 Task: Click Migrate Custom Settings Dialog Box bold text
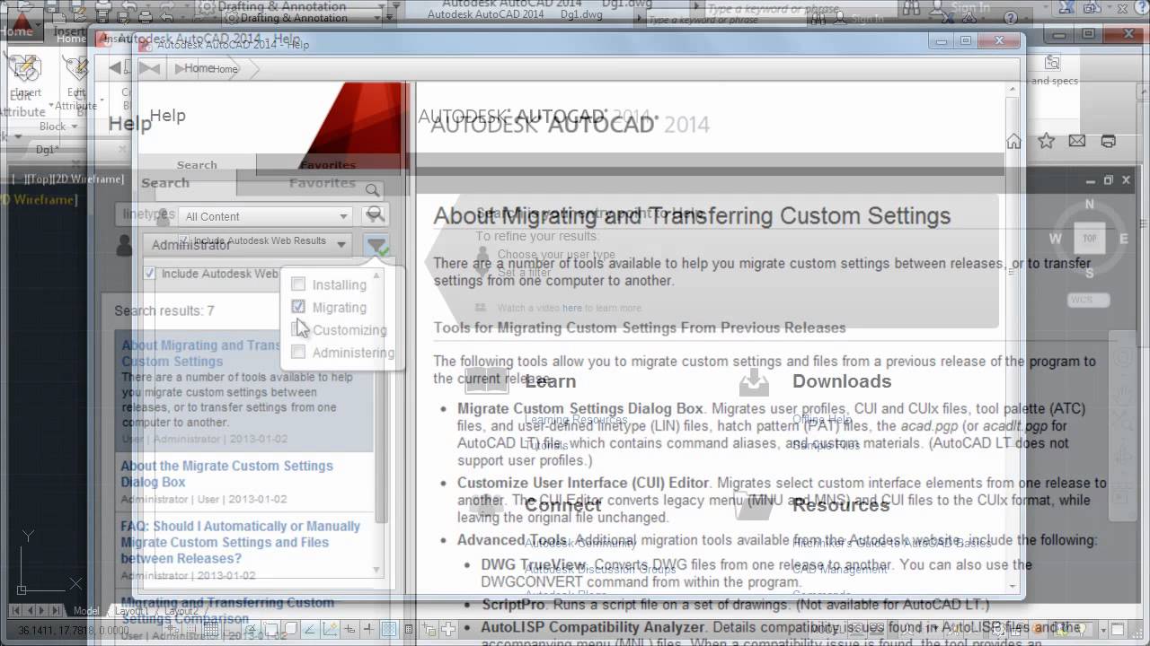[580, 408]
